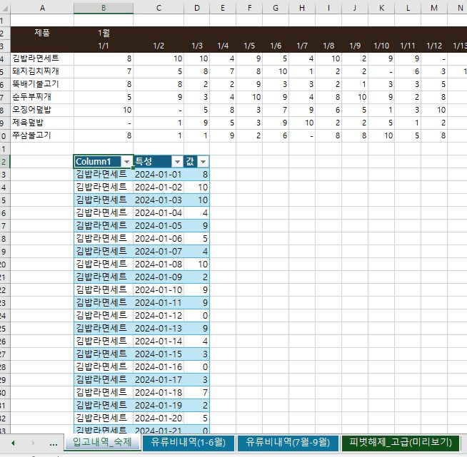Viewport: 467px width, 457px height.
Task: Click the 돼지김치찌개 product cell
Action: [42, 71]
